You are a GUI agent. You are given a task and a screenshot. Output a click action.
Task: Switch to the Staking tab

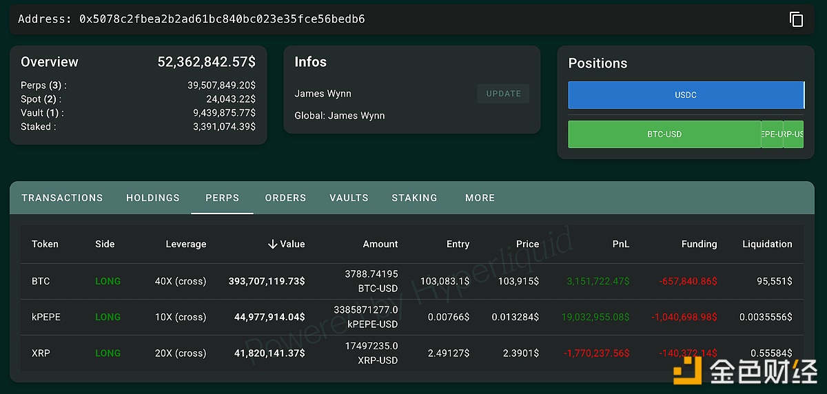[x=414, y=198]
